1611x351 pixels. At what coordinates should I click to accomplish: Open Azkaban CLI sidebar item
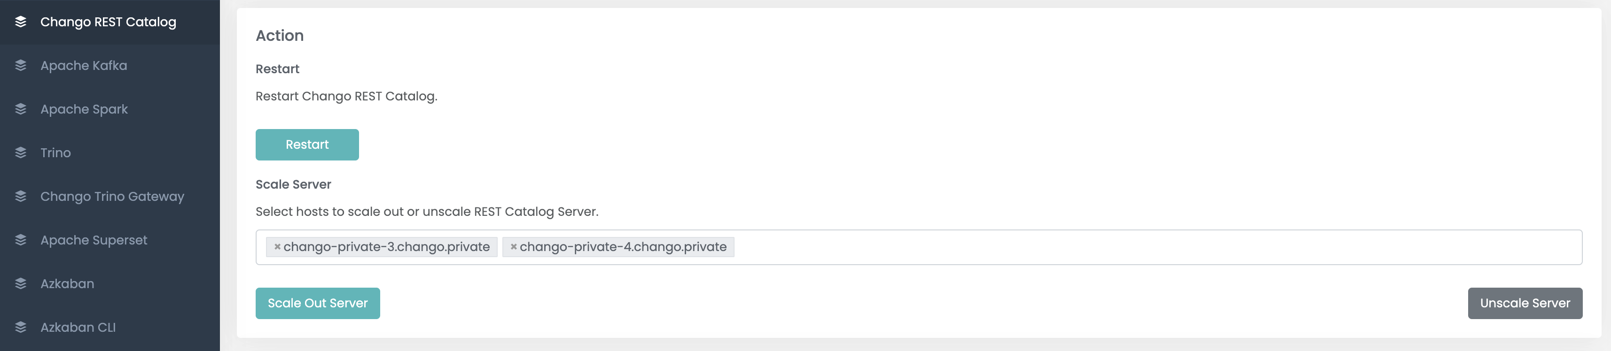pos(78,327)
